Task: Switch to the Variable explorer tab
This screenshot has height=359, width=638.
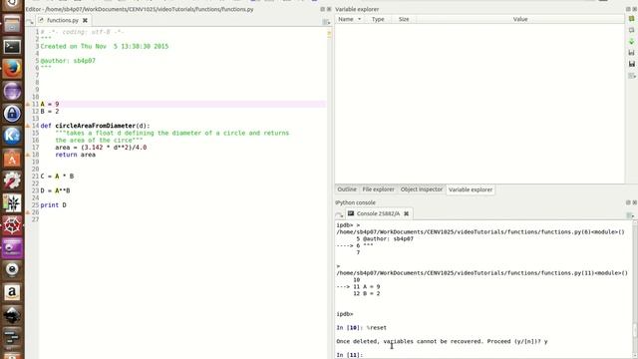Action: pos(471,189)
